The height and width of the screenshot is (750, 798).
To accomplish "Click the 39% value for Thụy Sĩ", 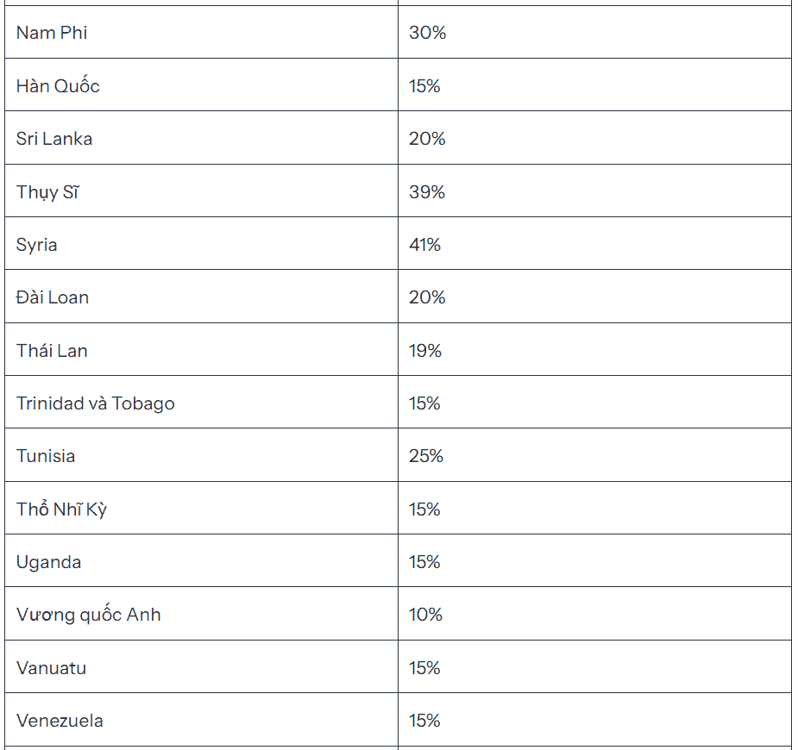I will pos(427,192).
